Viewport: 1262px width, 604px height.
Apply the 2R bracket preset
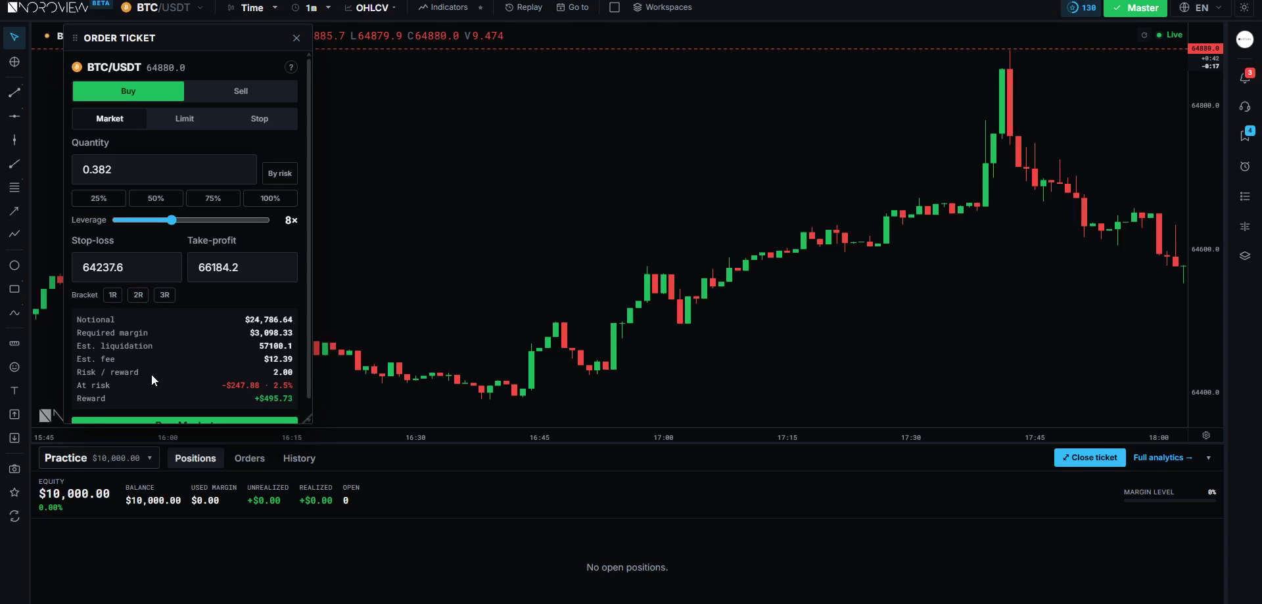tap(138, 295)
